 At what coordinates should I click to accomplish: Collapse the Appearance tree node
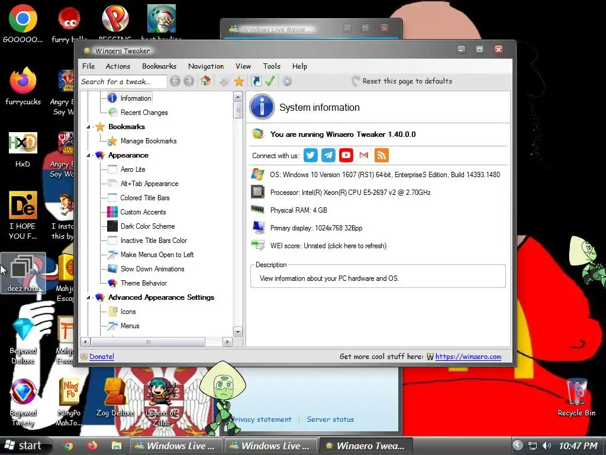pos(88,156)
